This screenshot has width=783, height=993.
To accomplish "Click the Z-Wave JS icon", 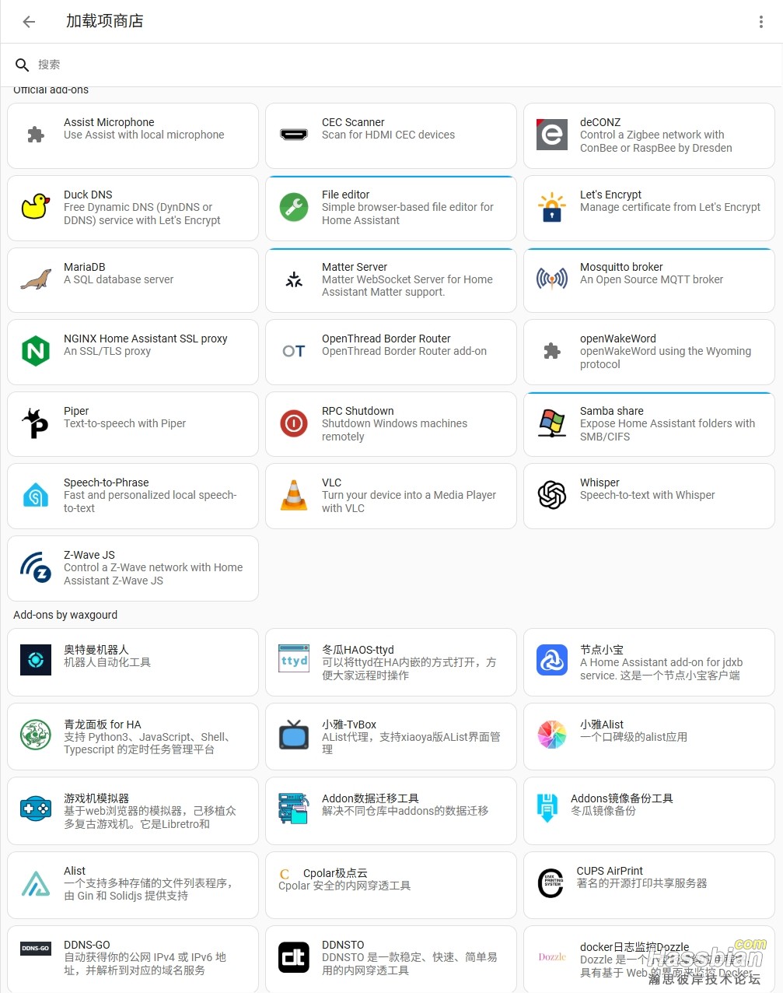I will click(36, 567).
